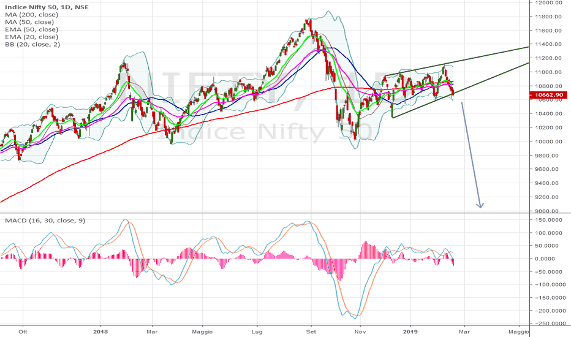Select the EMA (50, close) indicator label
571x337 pixels.
pyautogui.click(x=31, y=29)
